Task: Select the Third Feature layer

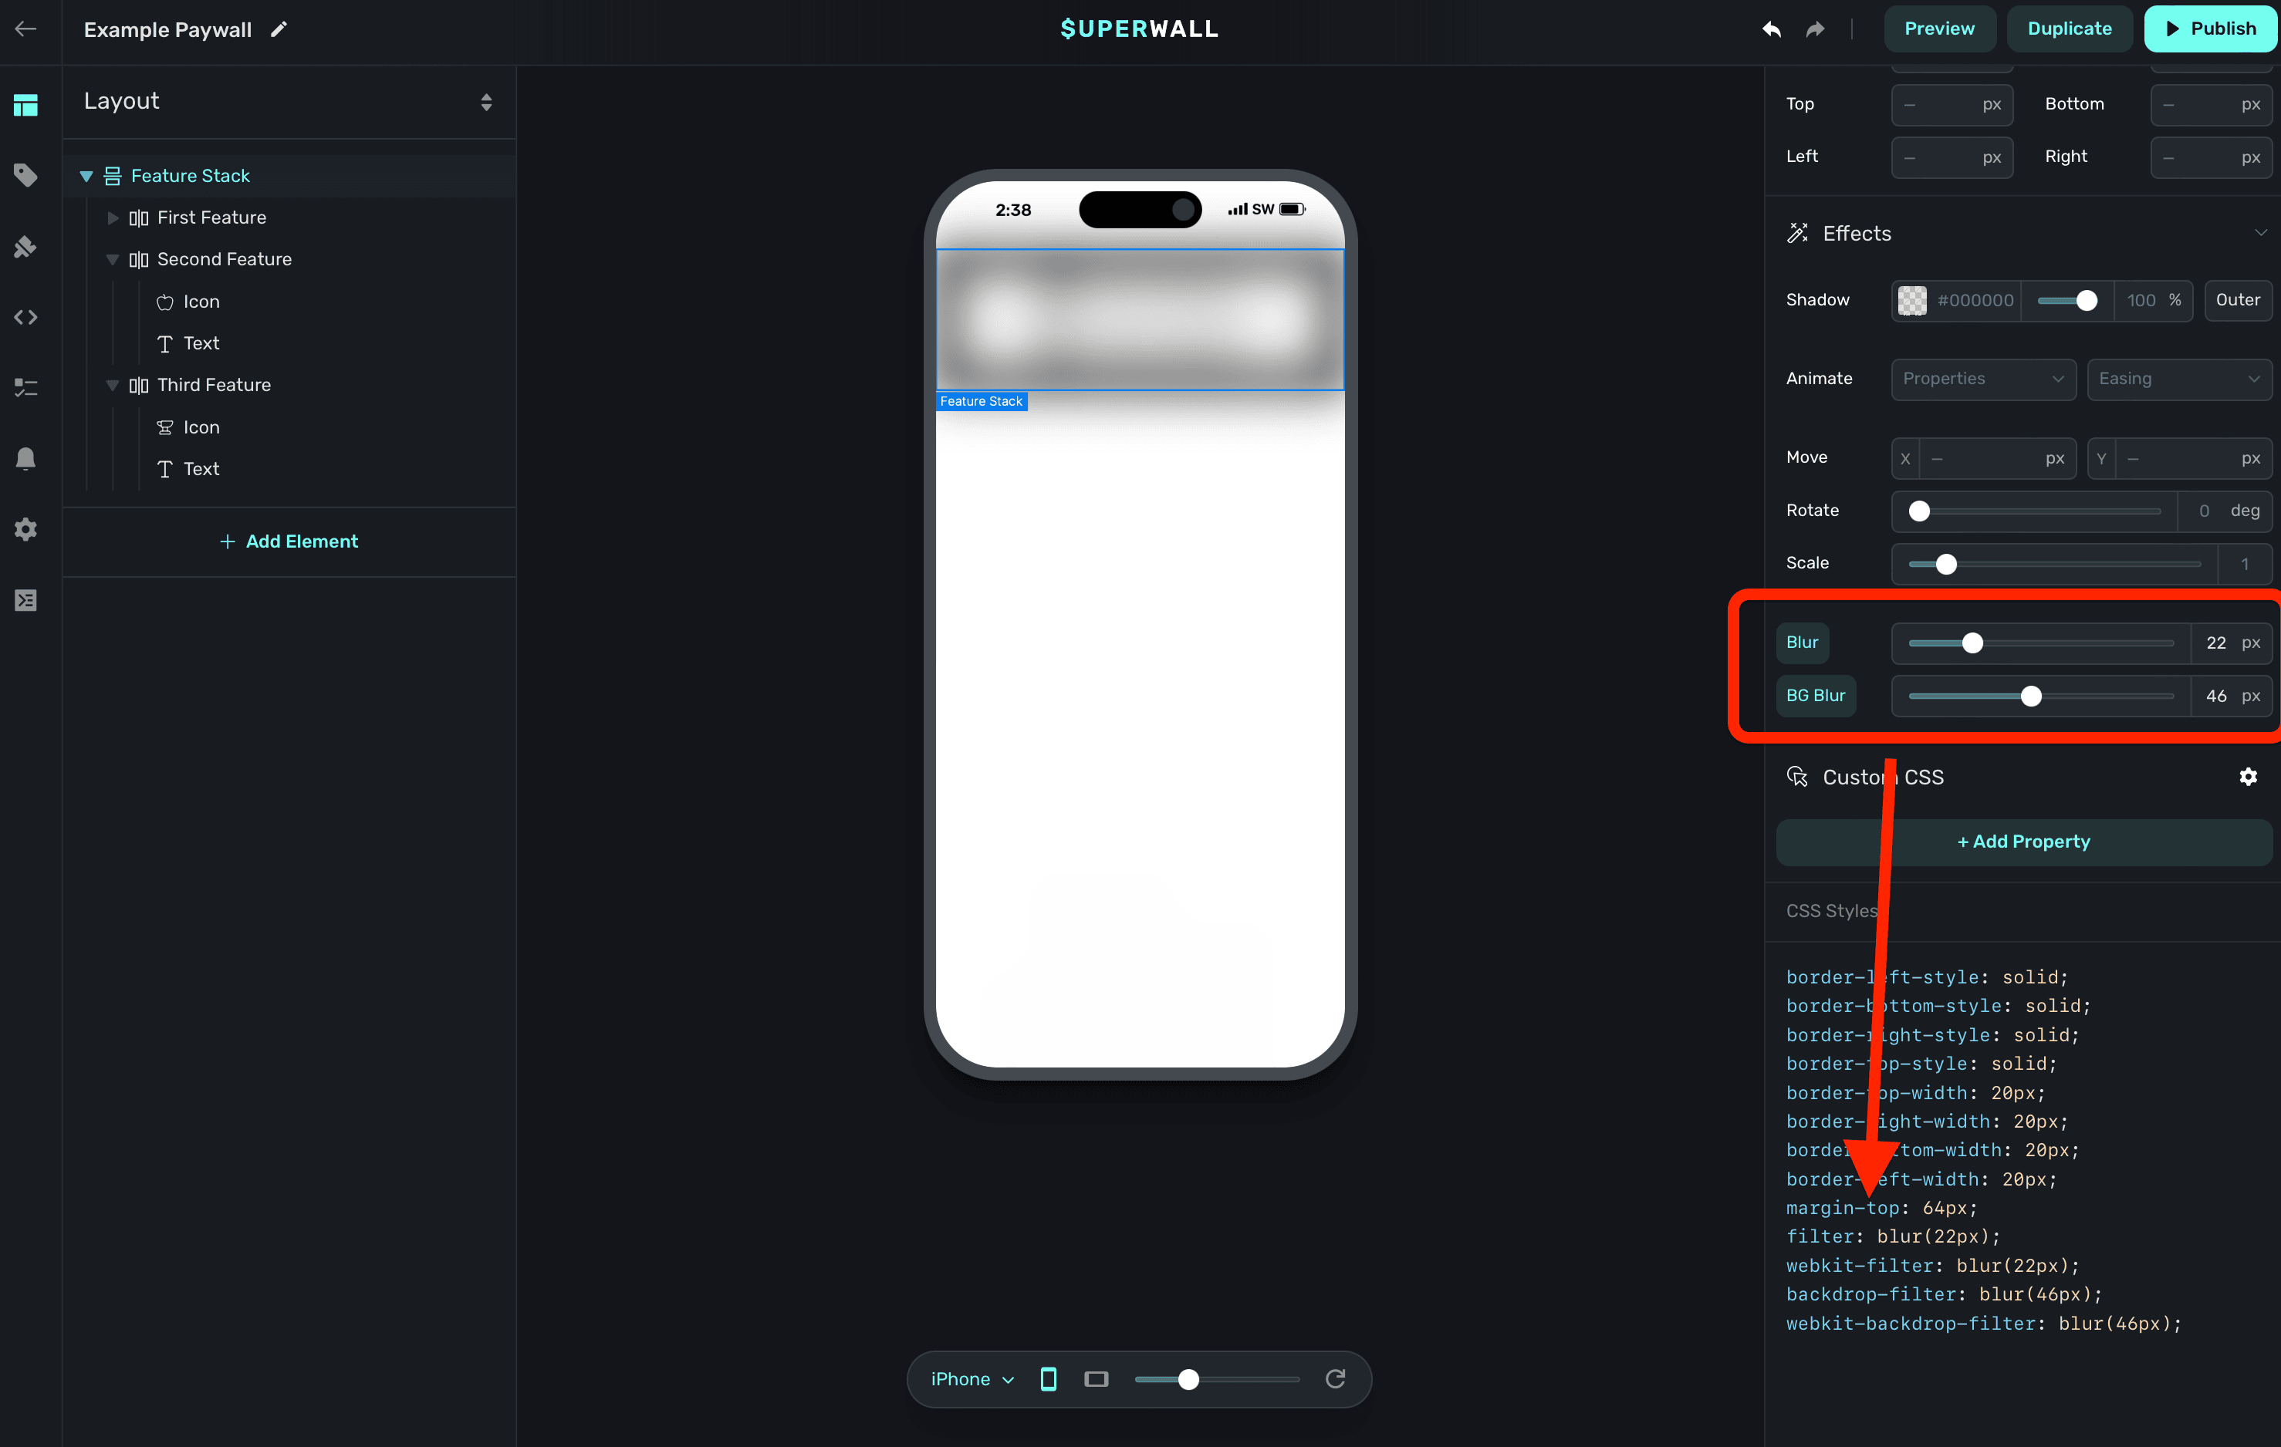Action: 214,386
